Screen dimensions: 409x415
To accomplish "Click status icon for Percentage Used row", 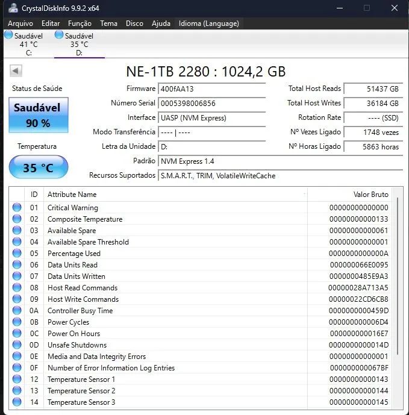I will pyautogui.click(x=17, y=253).
